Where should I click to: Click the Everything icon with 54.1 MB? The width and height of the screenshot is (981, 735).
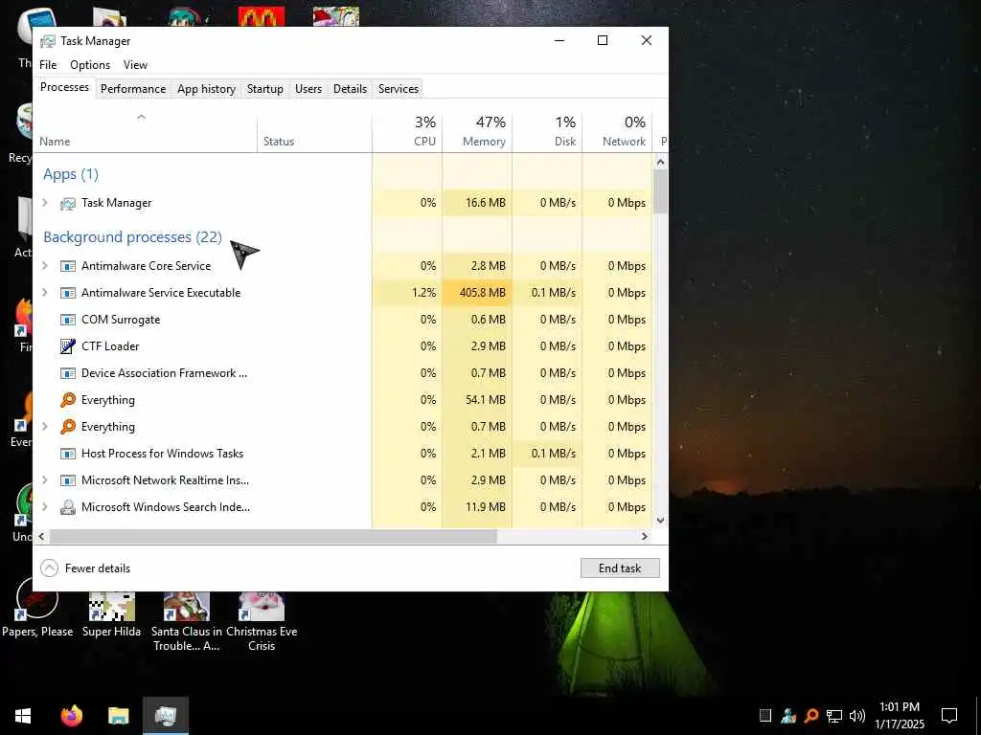pos(68,400)
